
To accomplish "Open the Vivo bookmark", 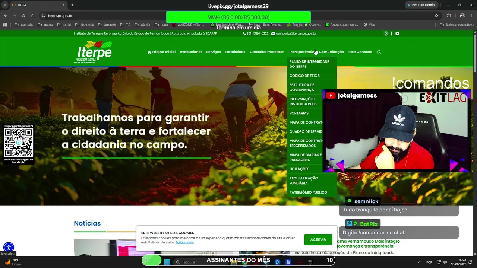I will coord(369,25).
